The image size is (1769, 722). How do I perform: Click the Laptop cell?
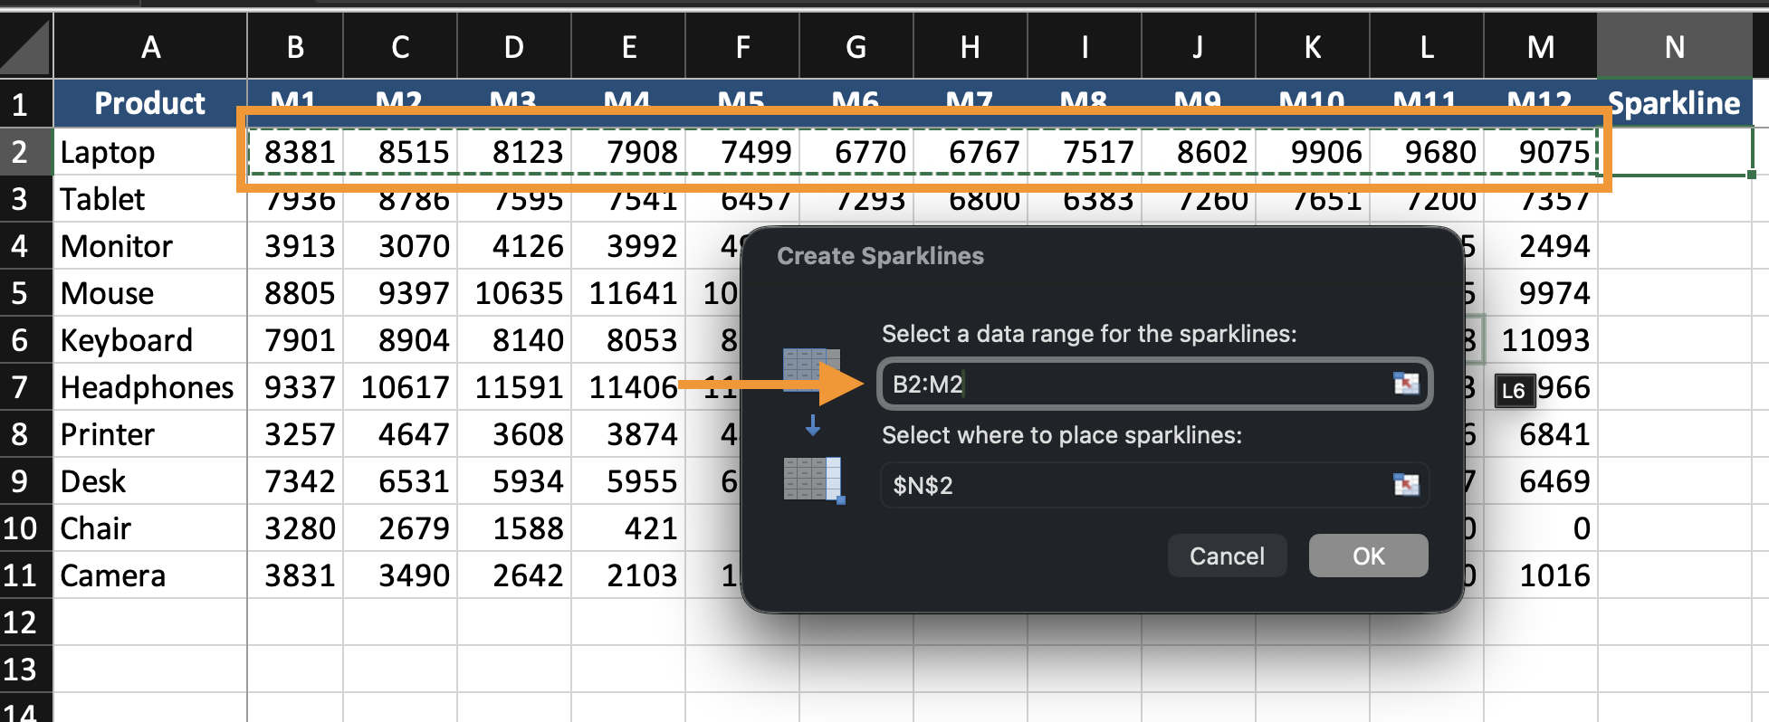[x=150, y=152]
